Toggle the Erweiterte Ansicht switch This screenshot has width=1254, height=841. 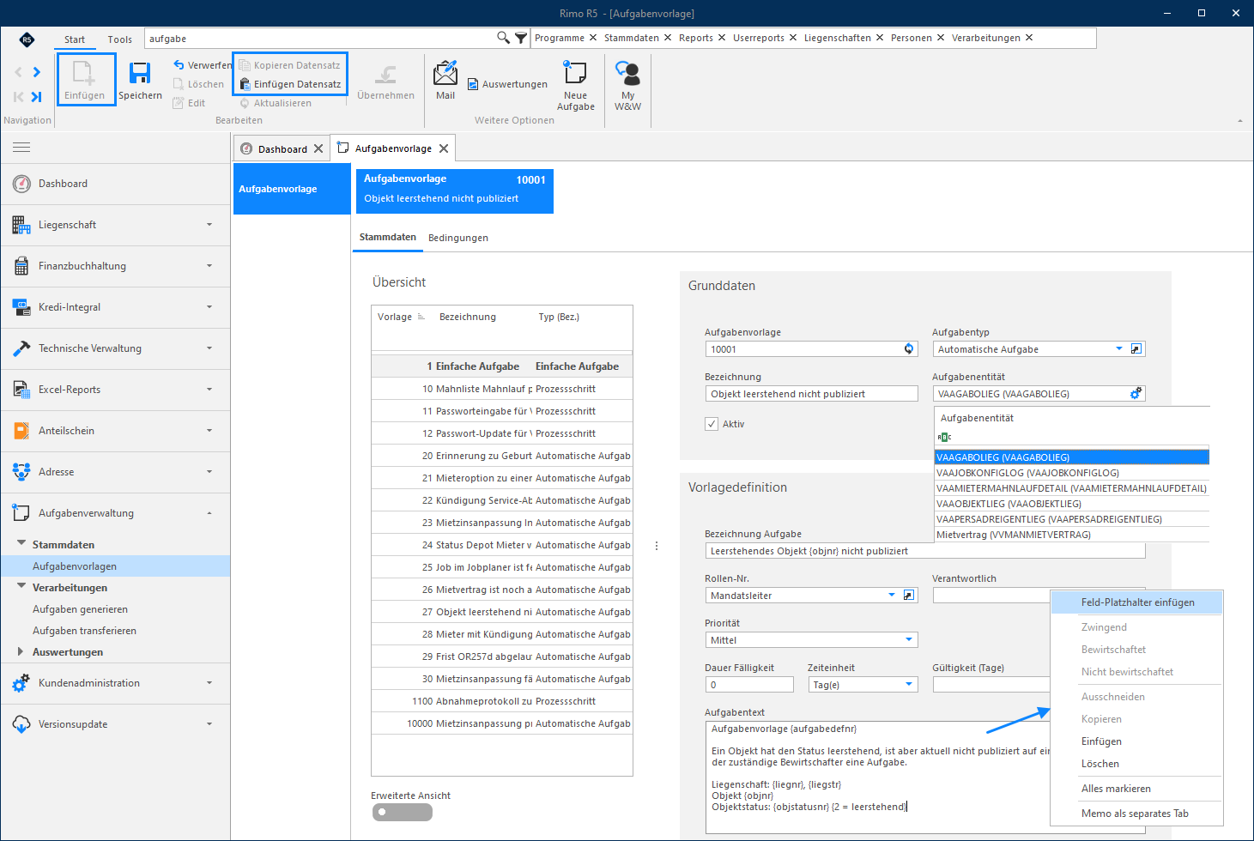pos(402,812)
